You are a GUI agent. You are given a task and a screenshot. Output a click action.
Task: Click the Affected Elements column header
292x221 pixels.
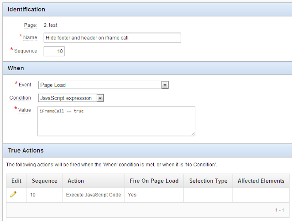coord(261,181)
